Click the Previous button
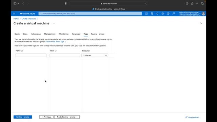The image size is (217, 122). click(46, 117)
